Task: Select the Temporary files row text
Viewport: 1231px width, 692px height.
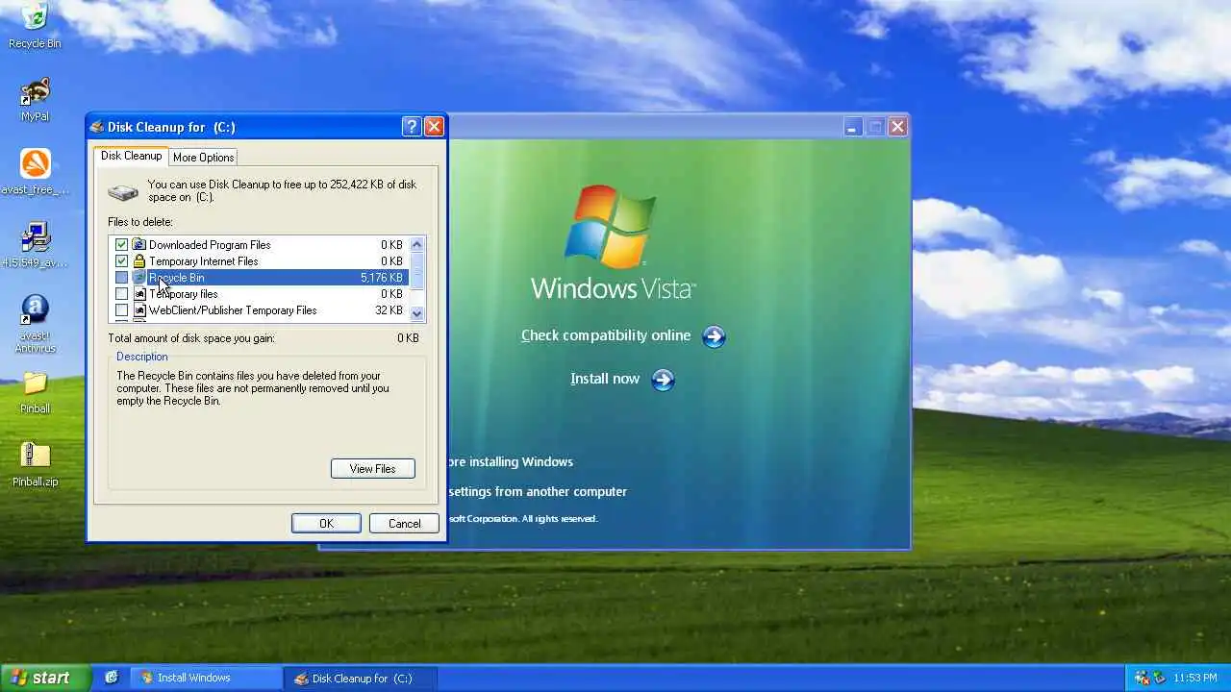Action: point(183,294)
